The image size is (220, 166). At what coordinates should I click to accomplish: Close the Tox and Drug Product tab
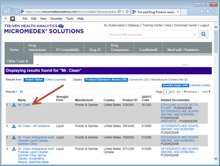178,12
